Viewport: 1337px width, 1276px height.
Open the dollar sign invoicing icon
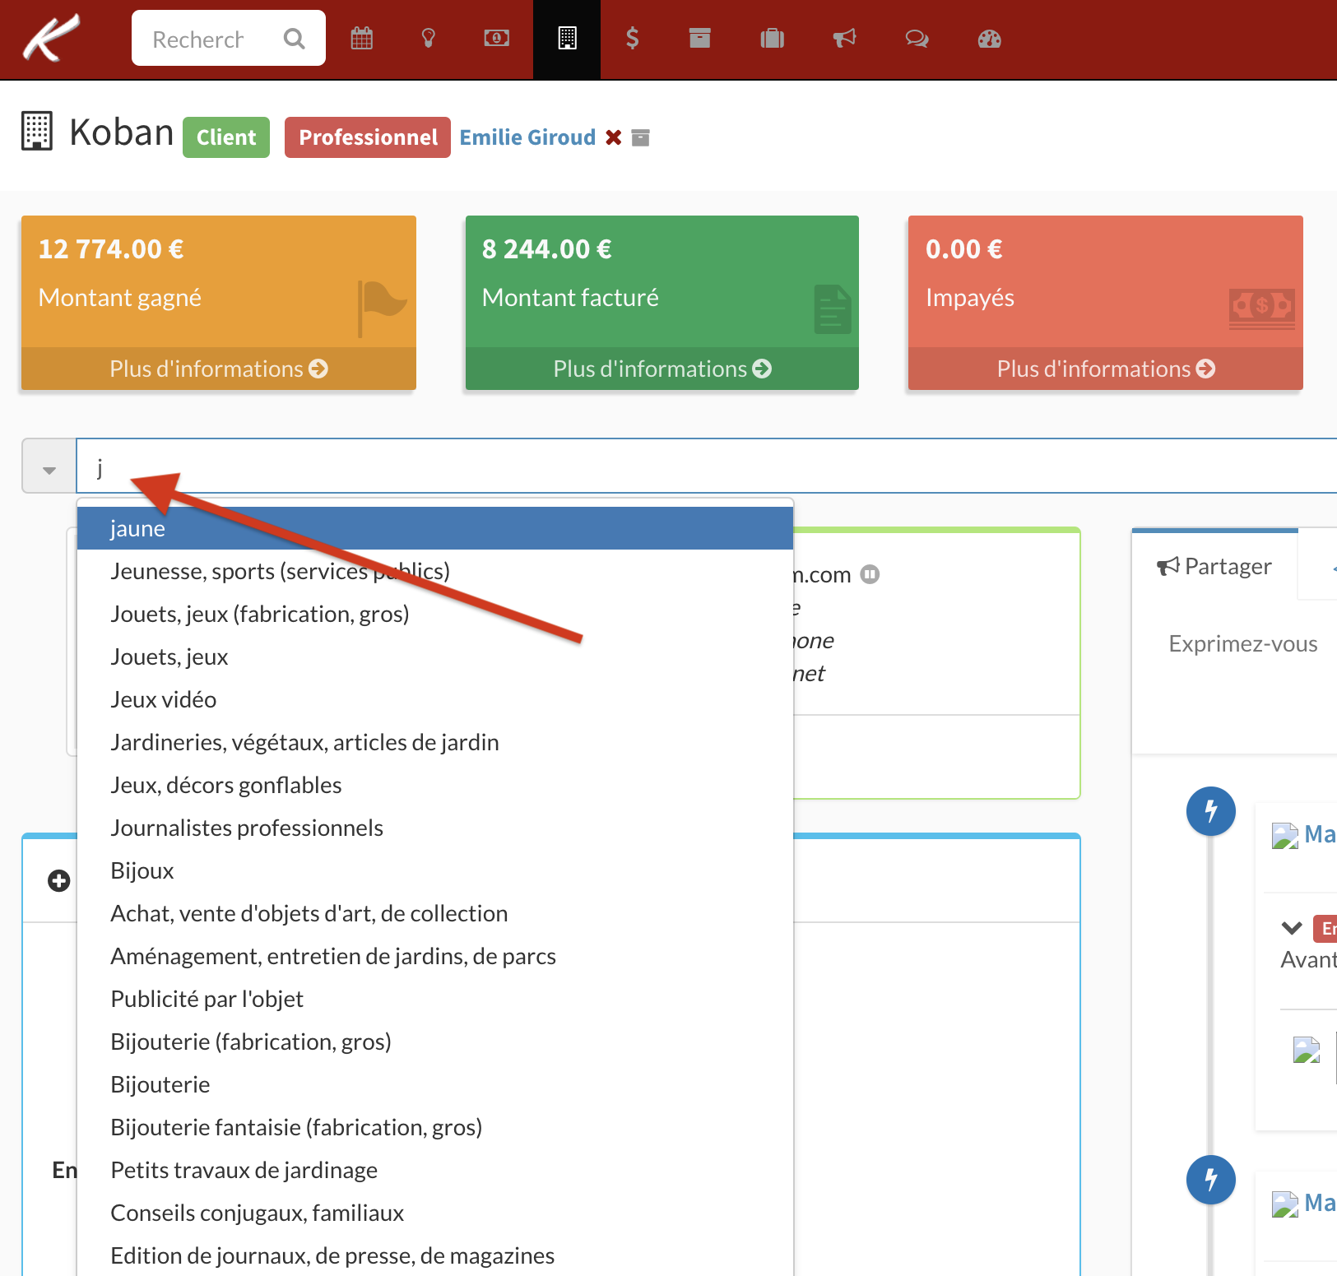pyautogui.click(x=632, y=39)
